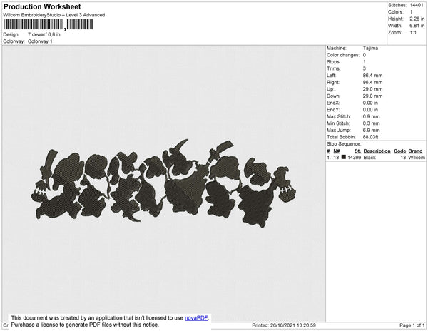Select the 'Black' thread description
428x331 pixels.
point(370,158)
